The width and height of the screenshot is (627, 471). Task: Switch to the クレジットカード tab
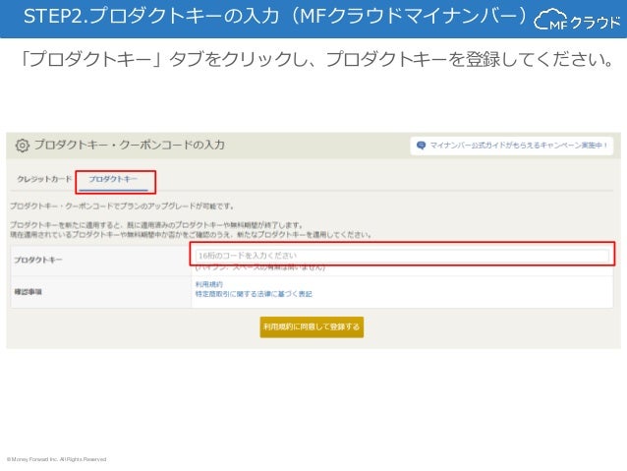(x=44, y=179)
